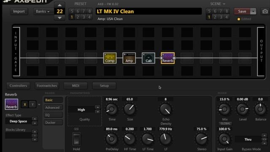
Task: Open the Banks dropdown
Action: click(43, 11)
